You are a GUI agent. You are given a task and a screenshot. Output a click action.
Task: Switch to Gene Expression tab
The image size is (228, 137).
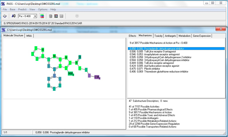click(202, 36)
